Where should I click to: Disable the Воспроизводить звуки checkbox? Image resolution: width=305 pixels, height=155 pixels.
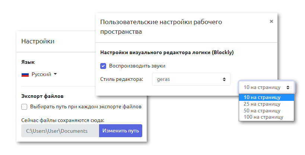click(x=103, y=66)
